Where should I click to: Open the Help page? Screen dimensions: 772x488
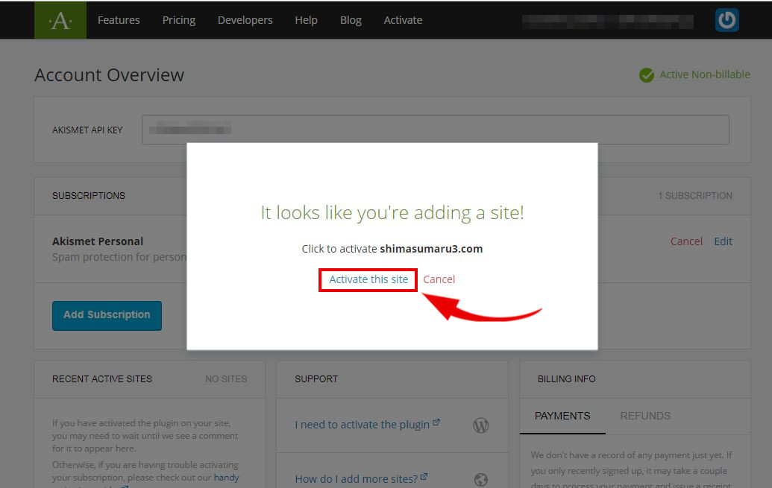coord(307,20)
